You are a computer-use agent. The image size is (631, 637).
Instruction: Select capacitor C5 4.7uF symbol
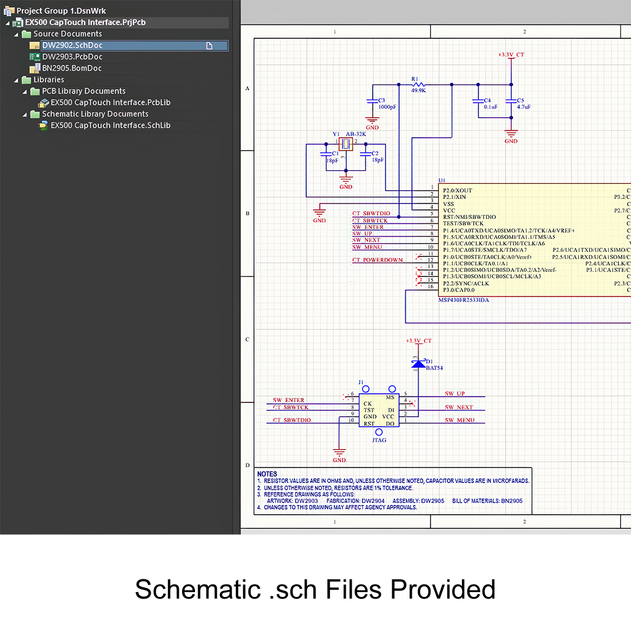point(511,102)
